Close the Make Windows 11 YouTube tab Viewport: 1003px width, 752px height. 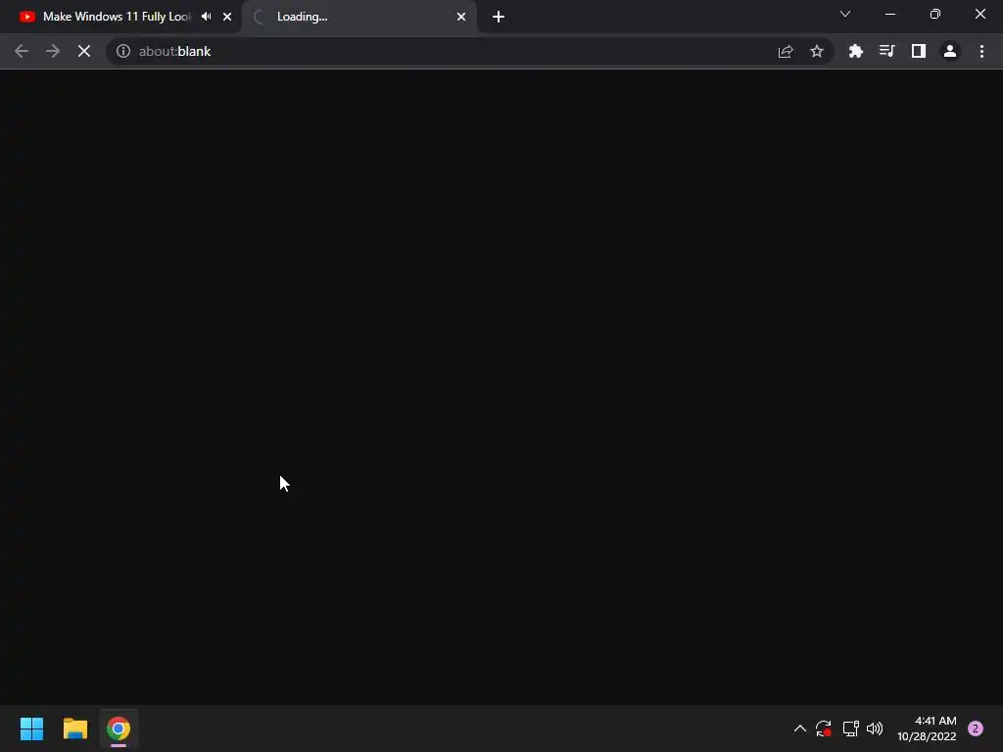coord(227,17)
